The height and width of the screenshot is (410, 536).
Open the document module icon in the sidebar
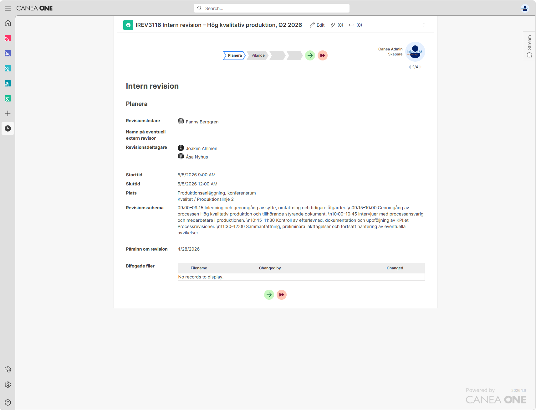(8, 83)
